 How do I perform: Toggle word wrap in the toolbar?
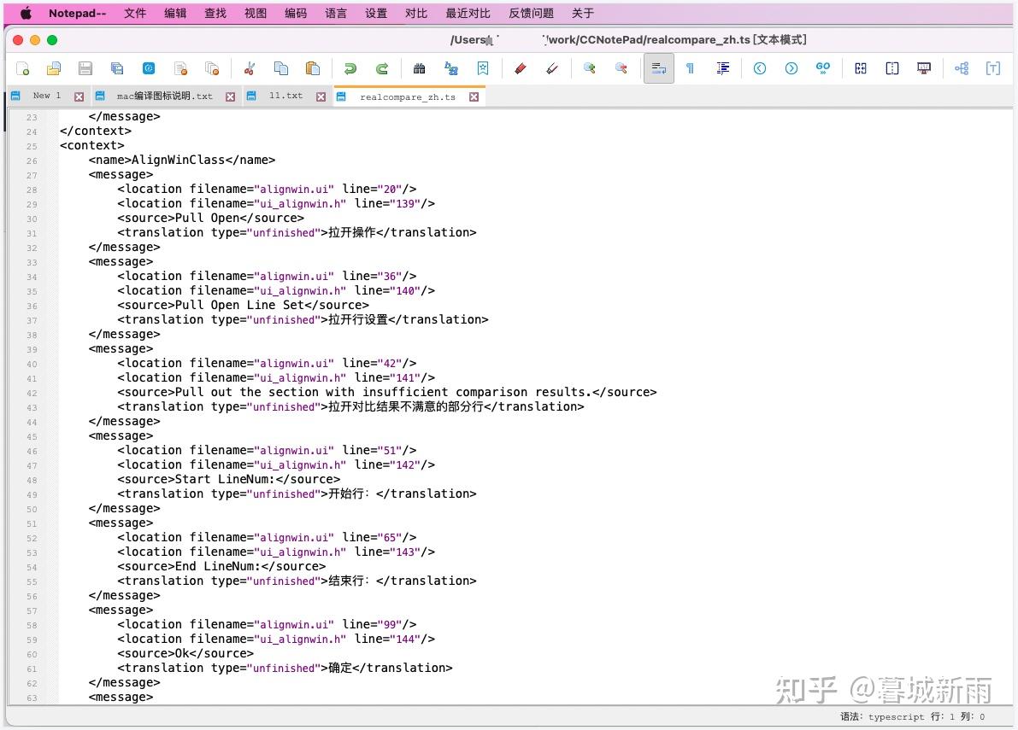click(657, 68)
